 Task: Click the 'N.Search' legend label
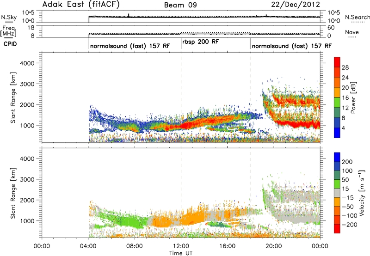[357, 17]
